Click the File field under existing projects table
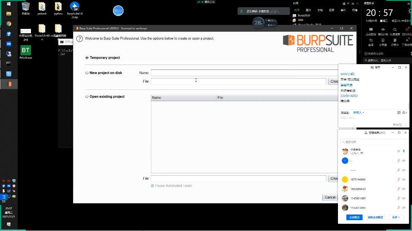The width and height of the screenshot is (412, 231). pyautogui.click(x=238, y=178)
